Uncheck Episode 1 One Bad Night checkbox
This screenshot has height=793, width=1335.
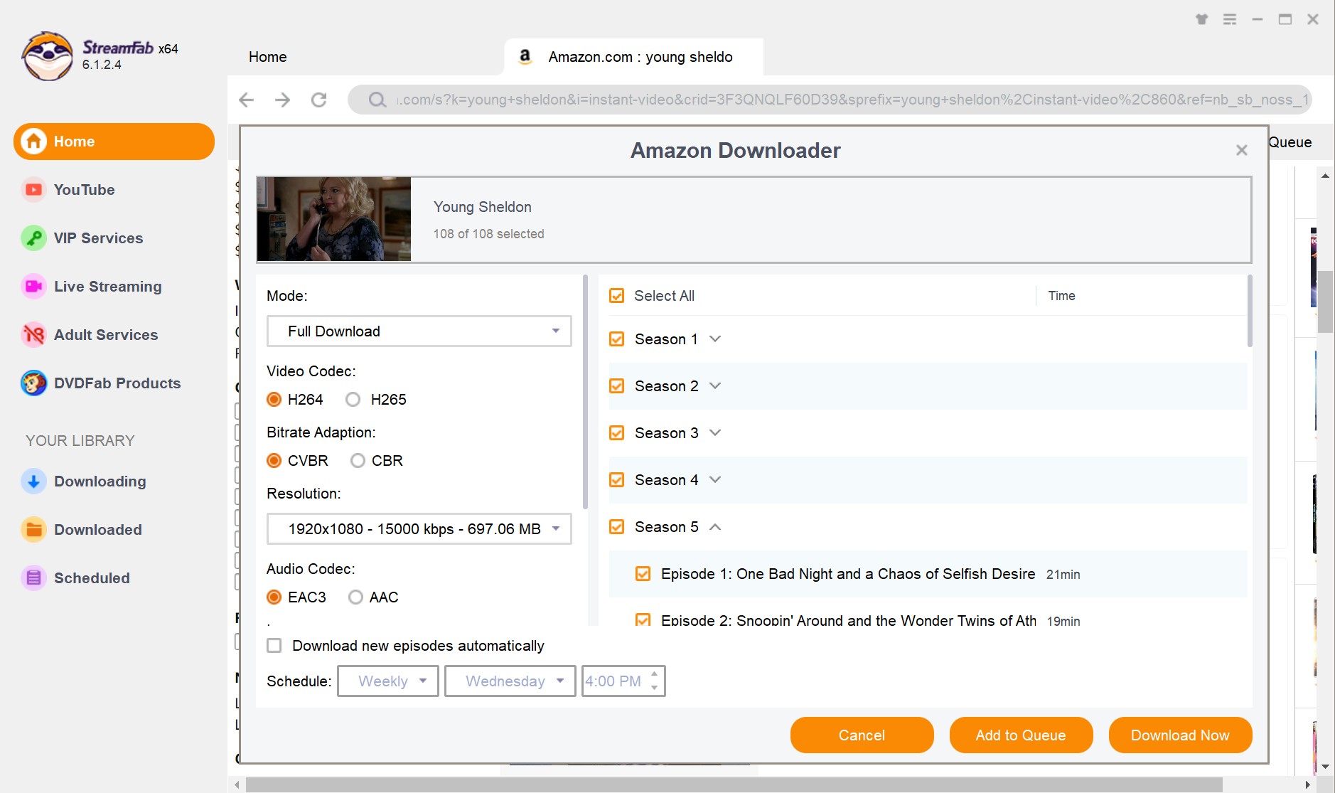[x=643, y=574]
